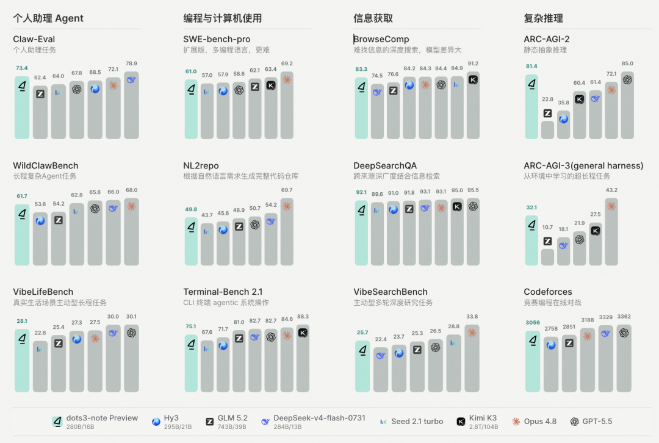The image size is (659, 443).
Task: Click the 43.2 Opus bar in ARC-AGI-3
Action: click(x=611, y=232)
